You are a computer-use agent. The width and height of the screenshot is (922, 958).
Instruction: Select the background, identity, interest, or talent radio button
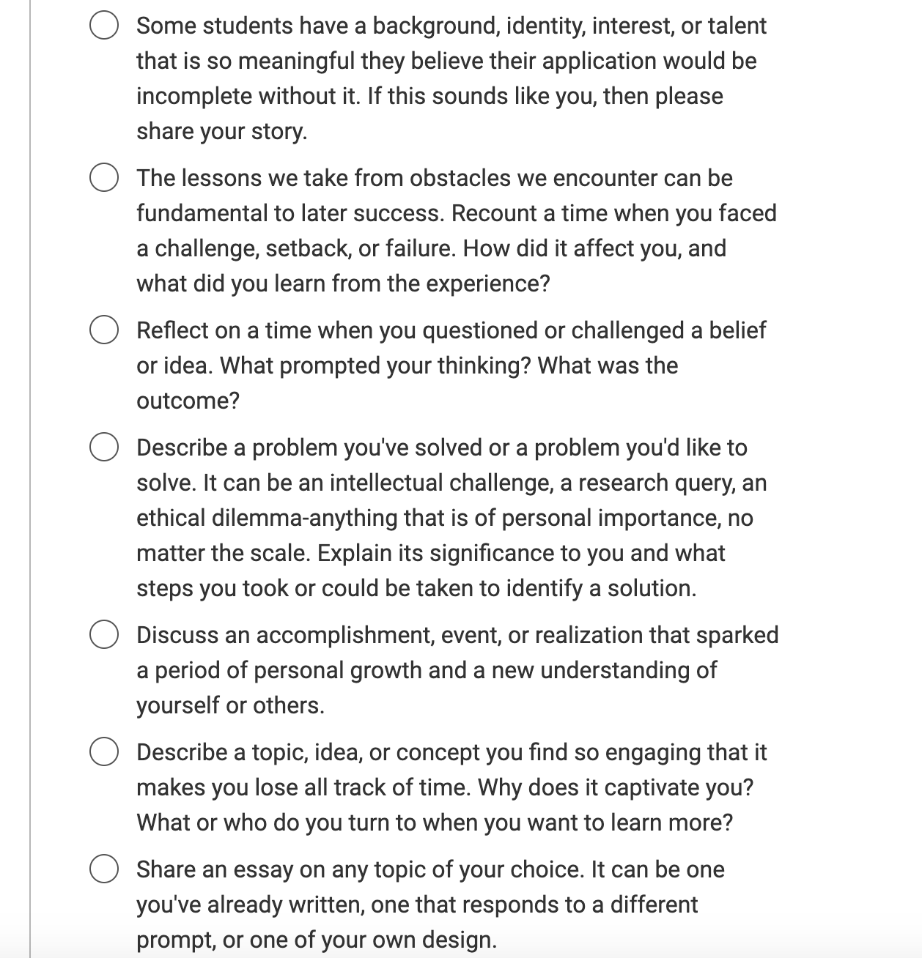tap(104, 26)
